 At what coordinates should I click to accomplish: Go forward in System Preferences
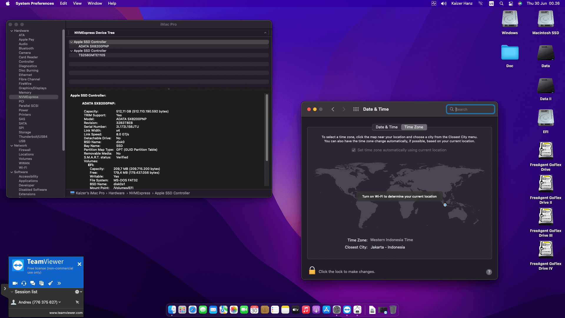pos(344,109)
